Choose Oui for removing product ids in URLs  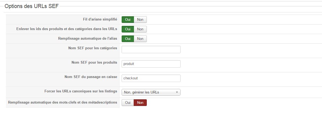128,29
